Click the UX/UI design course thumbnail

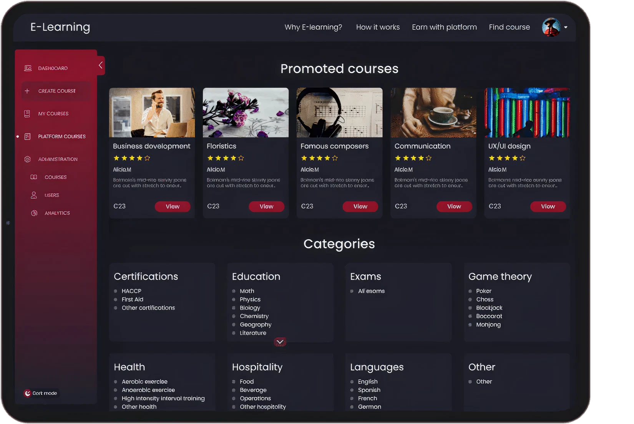pos(527,112)
